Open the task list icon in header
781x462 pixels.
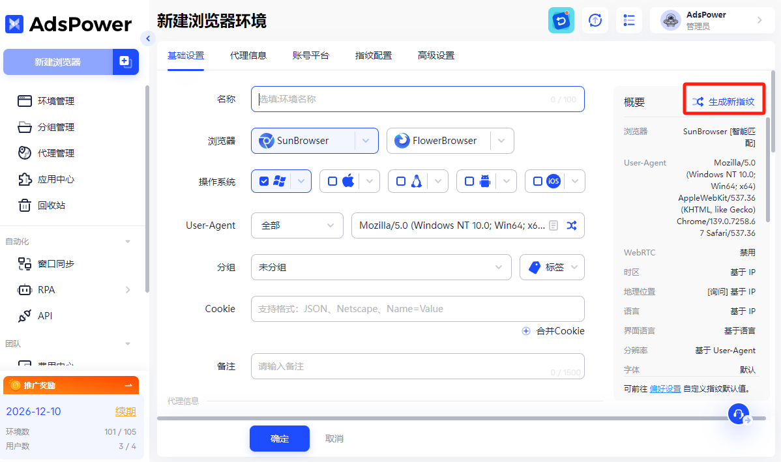pos(629,20)
